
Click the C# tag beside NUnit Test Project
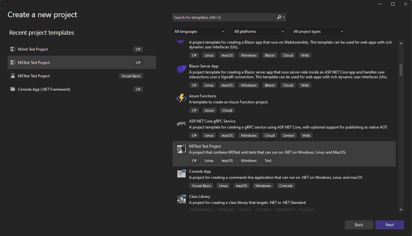(138, 49)
